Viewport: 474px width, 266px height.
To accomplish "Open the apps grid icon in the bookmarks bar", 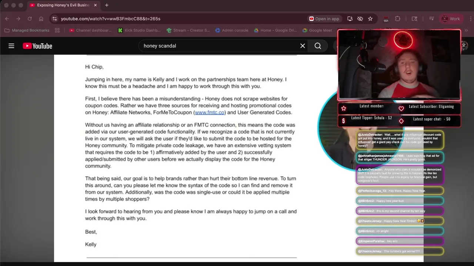I will click(57, 30).
